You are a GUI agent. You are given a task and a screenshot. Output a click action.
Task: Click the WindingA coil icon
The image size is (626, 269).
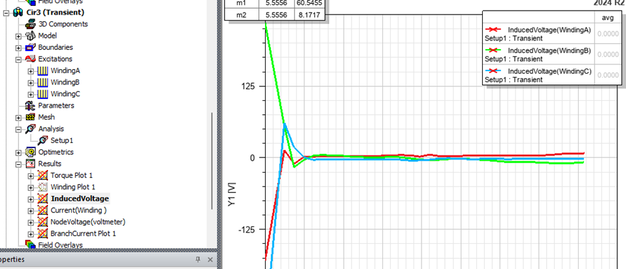(43, 71)
